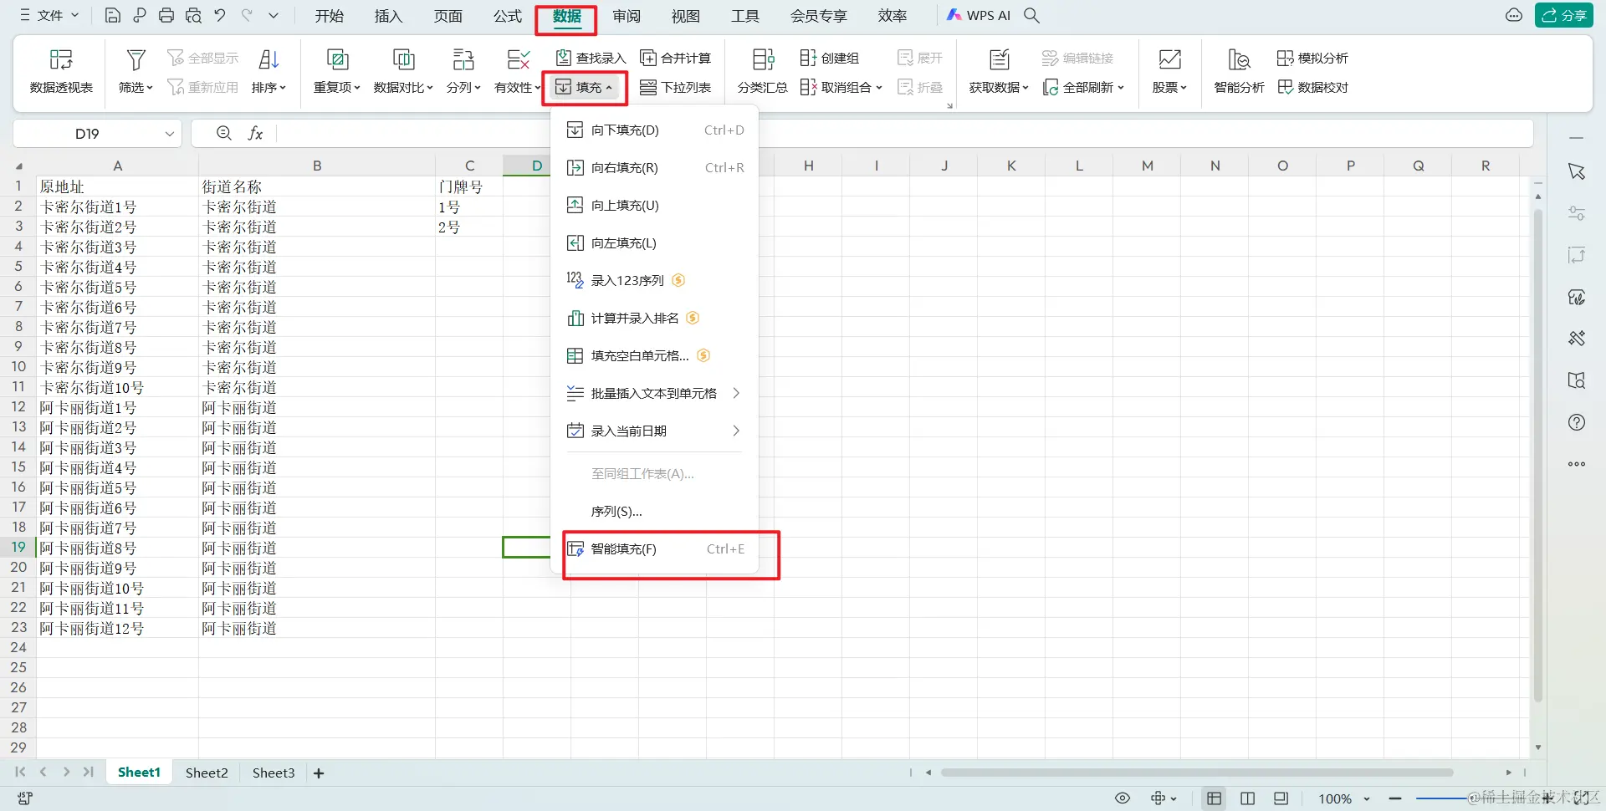Image resolution: width=1606 pixels, height=811 pixels.
Task: Click the Help question mark in right sidebar
Action: pos(1577,422)
